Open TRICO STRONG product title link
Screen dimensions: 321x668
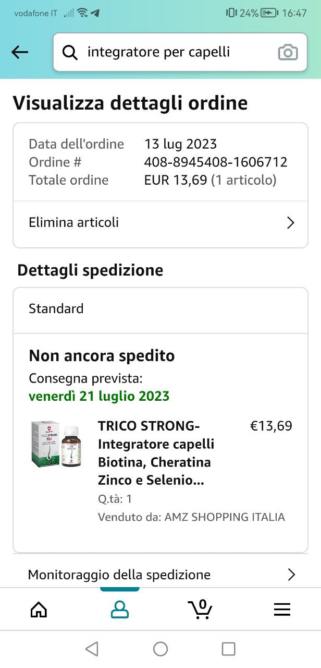coord(156,453)
